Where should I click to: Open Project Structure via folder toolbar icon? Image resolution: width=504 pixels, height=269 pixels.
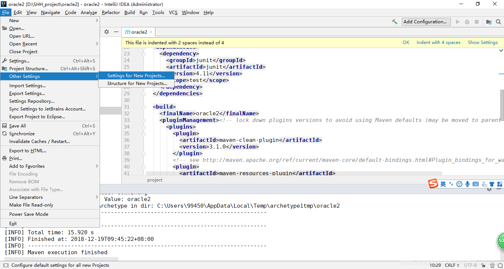[489, 22]
